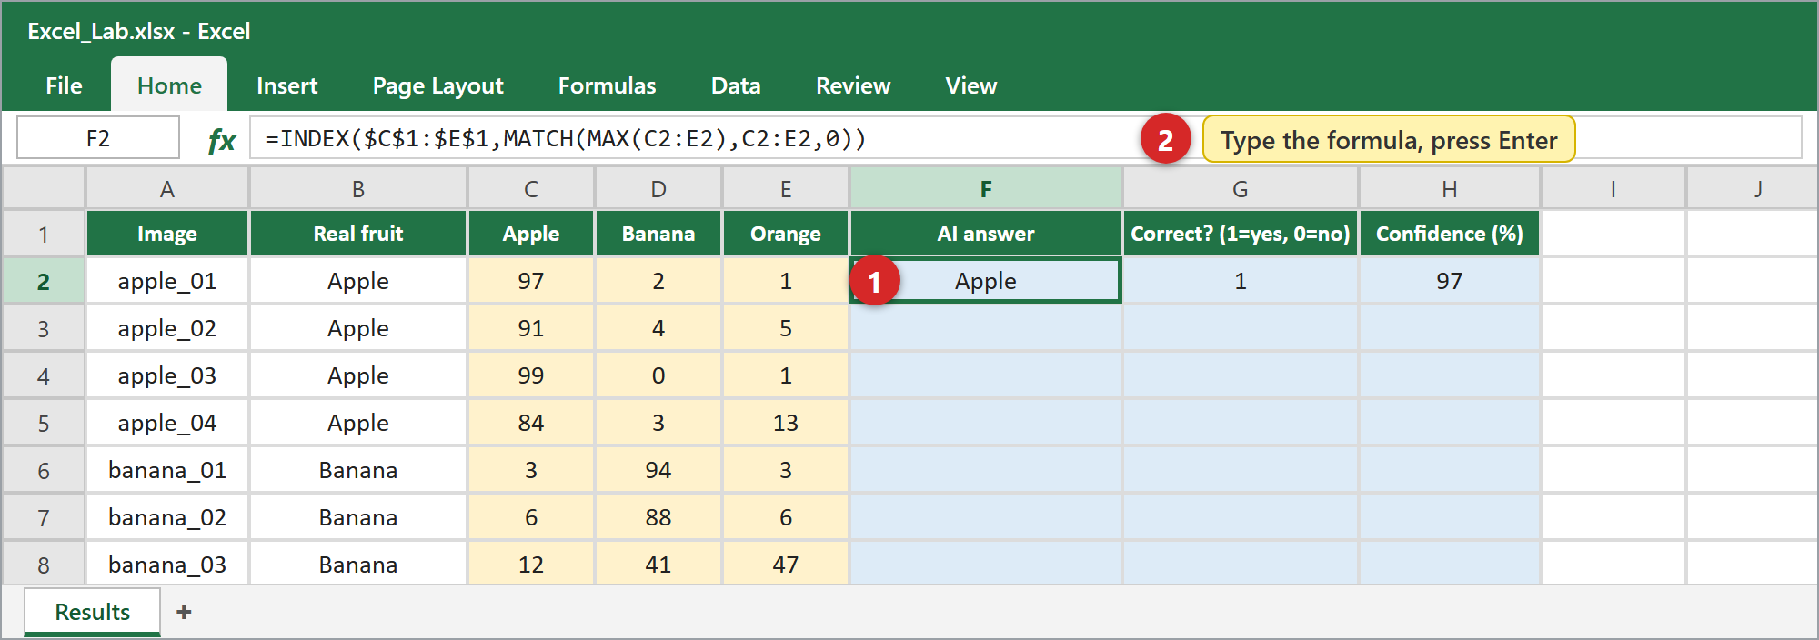Click Banana score 88 in row 7
This screenshot has height=640, width=1819.
point(658,517)
